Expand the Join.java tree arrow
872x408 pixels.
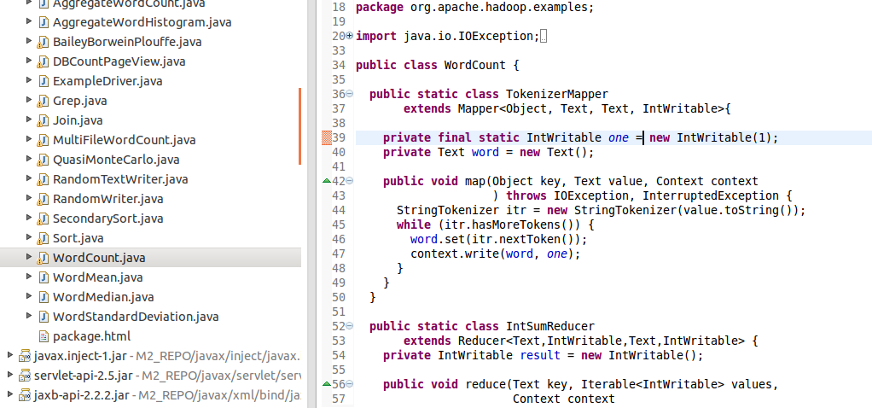coord(29,120)
